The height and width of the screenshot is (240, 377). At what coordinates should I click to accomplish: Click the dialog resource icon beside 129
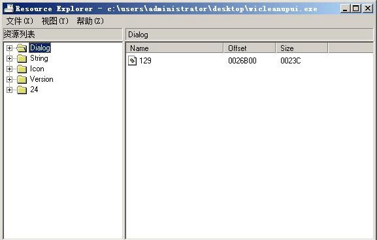click(x=132, y=61)
